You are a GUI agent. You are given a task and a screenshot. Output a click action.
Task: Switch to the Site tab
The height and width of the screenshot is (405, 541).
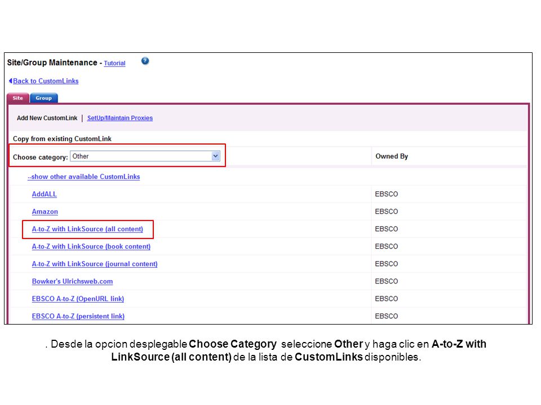(18, 98)
